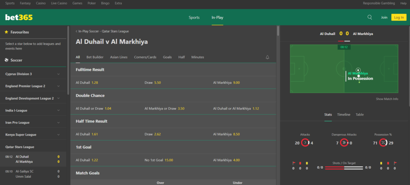Click the Log In button
This screenshot has height=185, width=410.
pos(399,18)
